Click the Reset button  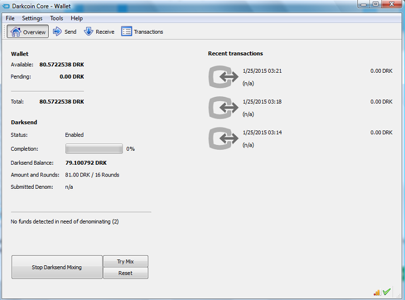click(126, 273)
